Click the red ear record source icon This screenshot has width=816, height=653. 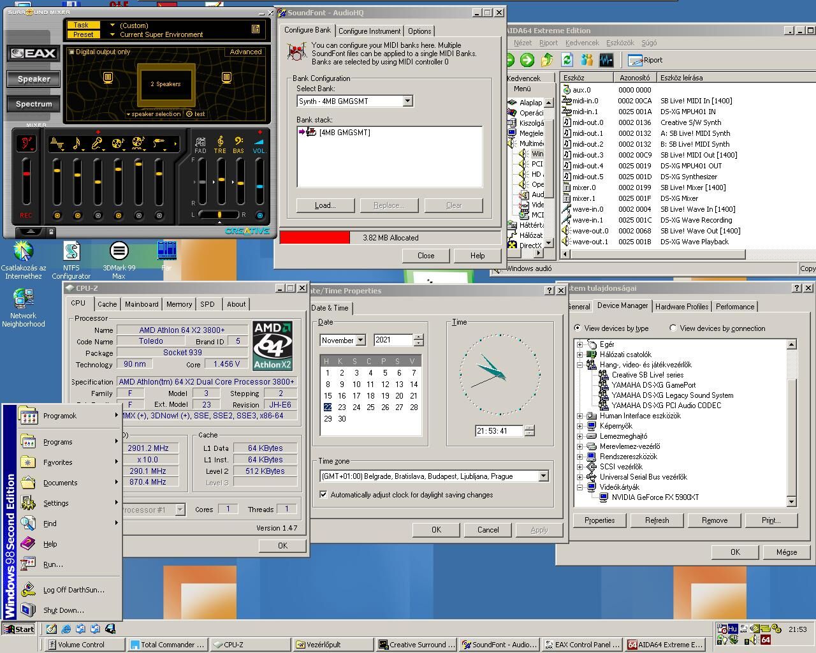(x=26, y=143)
